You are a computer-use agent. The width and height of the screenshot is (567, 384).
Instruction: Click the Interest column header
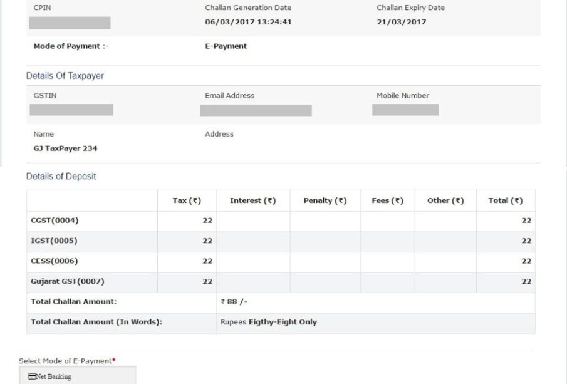coord(252,200)
